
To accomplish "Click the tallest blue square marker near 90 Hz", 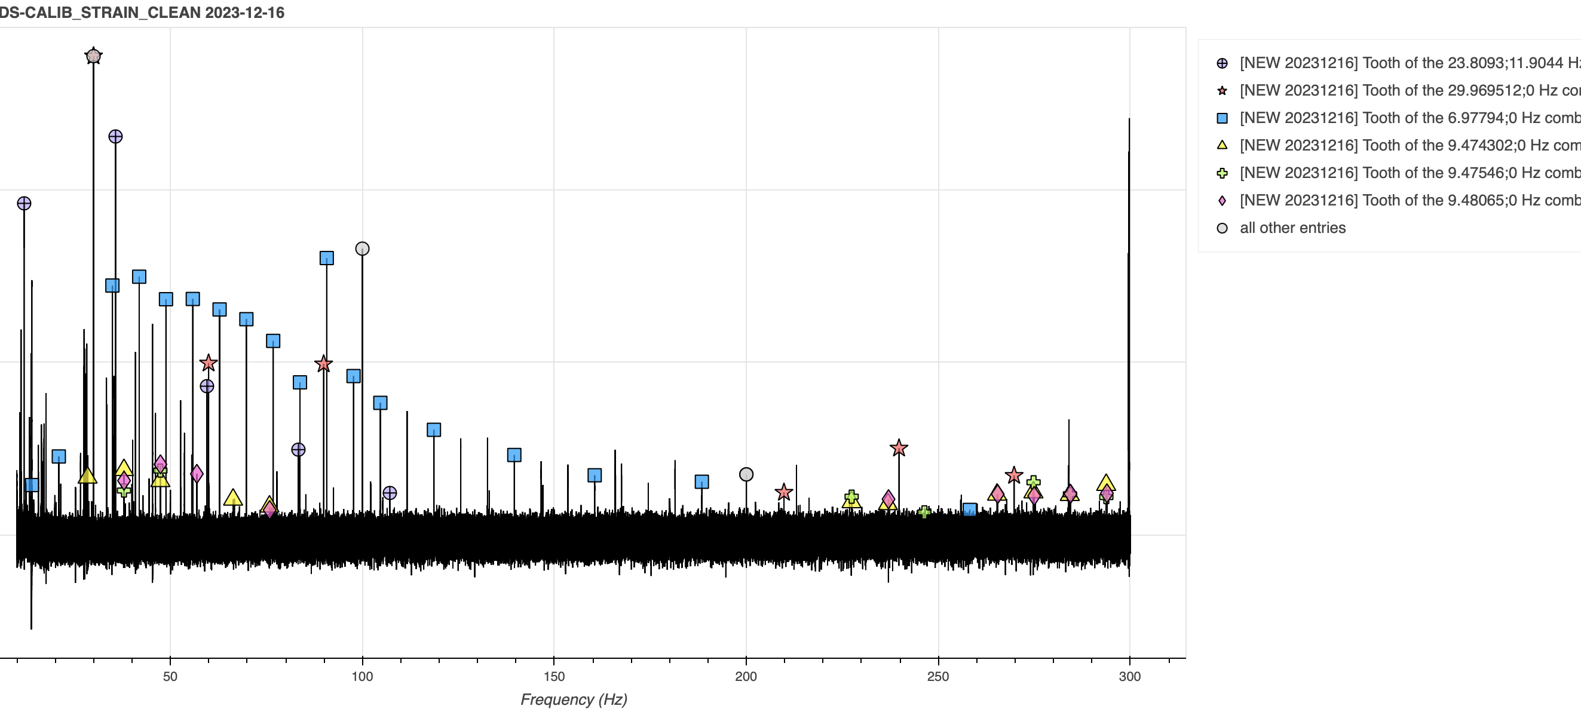I will 326,258.
